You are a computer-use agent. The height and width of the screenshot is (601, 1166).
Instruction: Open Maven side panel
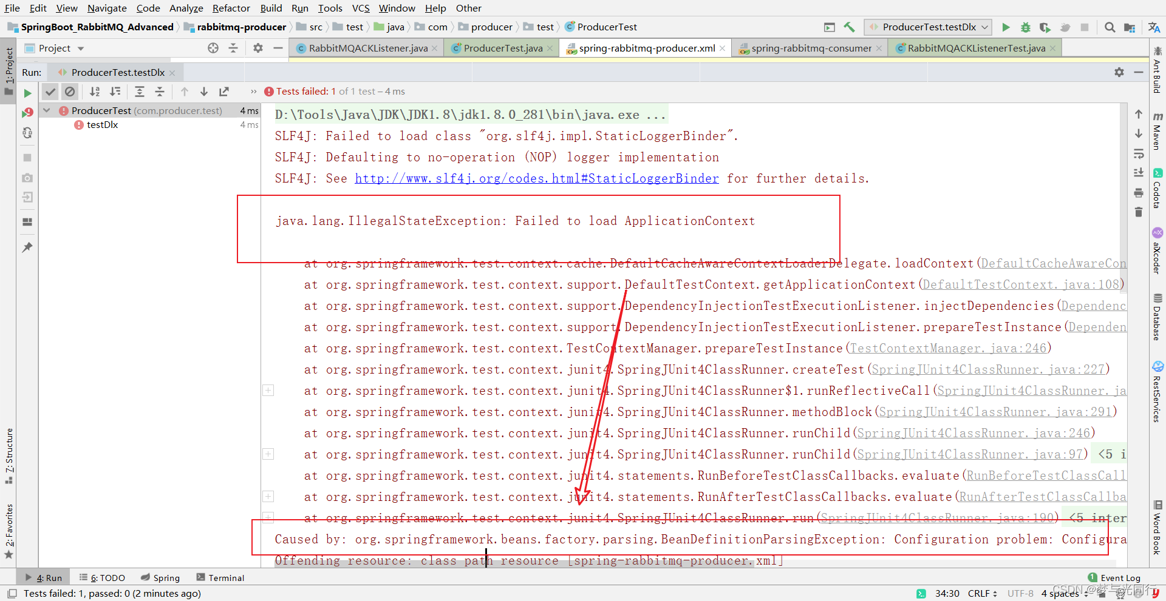coord(1157,130)
